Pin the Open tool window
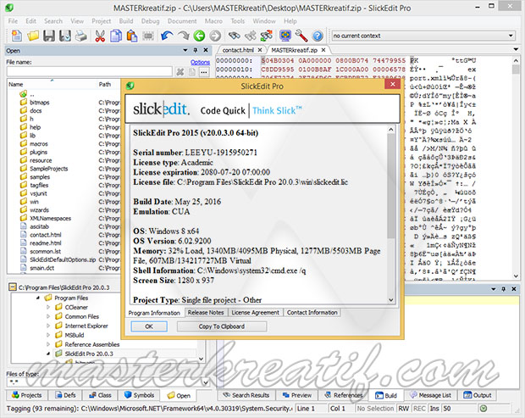Viewport: 525px width, 418px height. coord(196,50)
